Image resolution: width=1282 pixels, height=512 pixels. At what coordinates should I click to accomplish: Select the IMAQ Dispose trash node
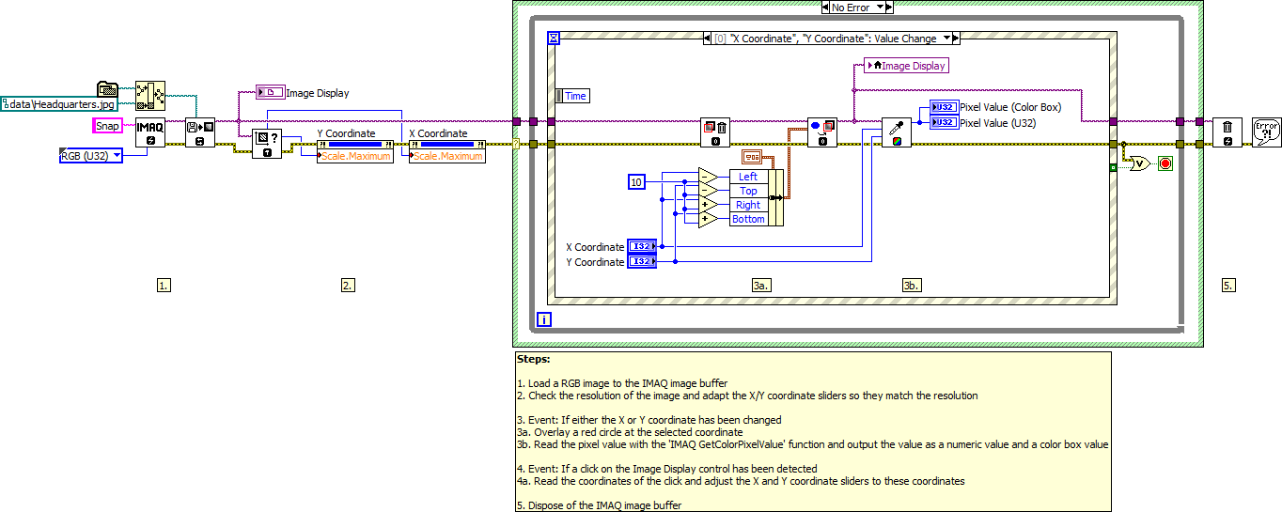point(1227,133)
